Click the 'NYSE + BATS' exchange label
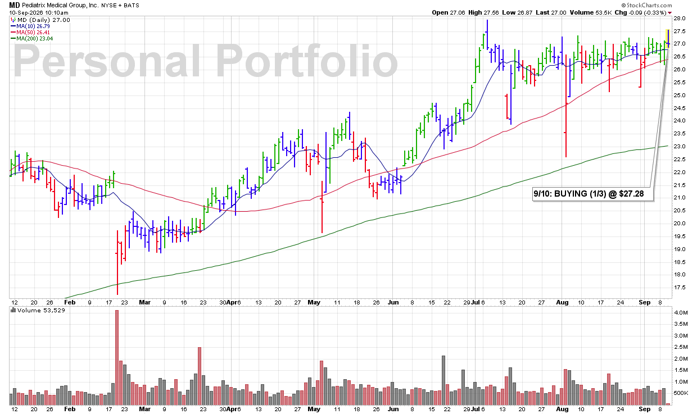 click(x=121, y=5)
